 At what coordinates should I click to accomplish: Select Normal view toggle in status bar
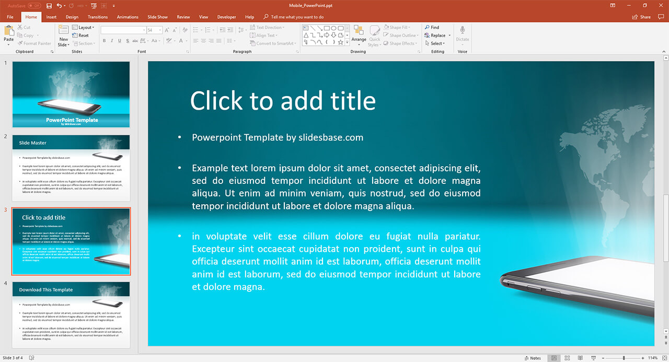click(553, 358)
